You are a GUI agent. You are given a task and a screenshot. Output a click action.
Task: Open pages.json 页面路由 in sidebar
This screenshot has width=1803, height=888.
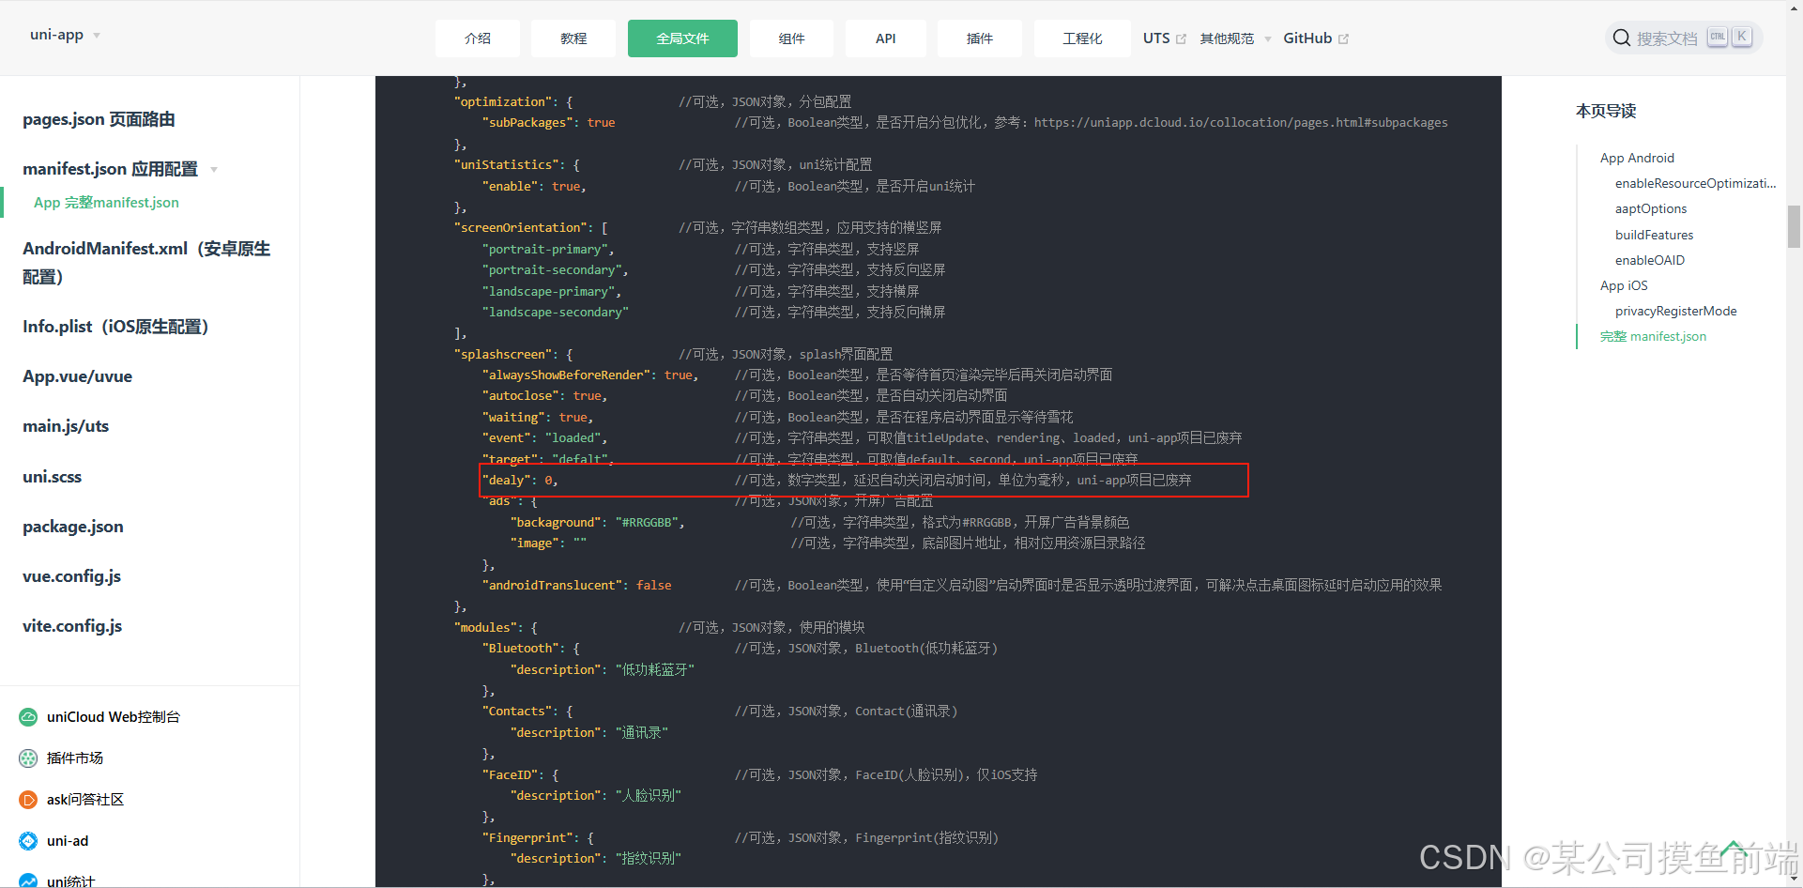99,119
